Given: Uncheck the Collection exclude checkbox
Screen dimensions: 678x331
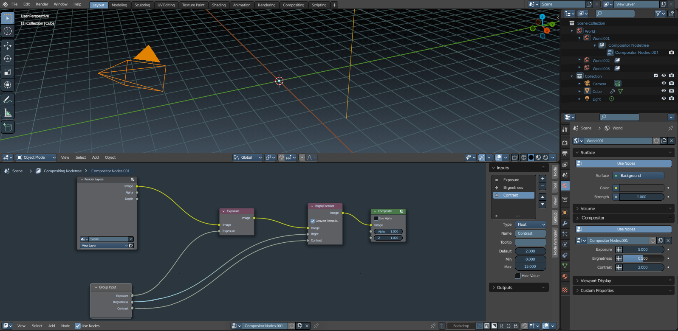Looking at the screenshot, I should [656, 76].
